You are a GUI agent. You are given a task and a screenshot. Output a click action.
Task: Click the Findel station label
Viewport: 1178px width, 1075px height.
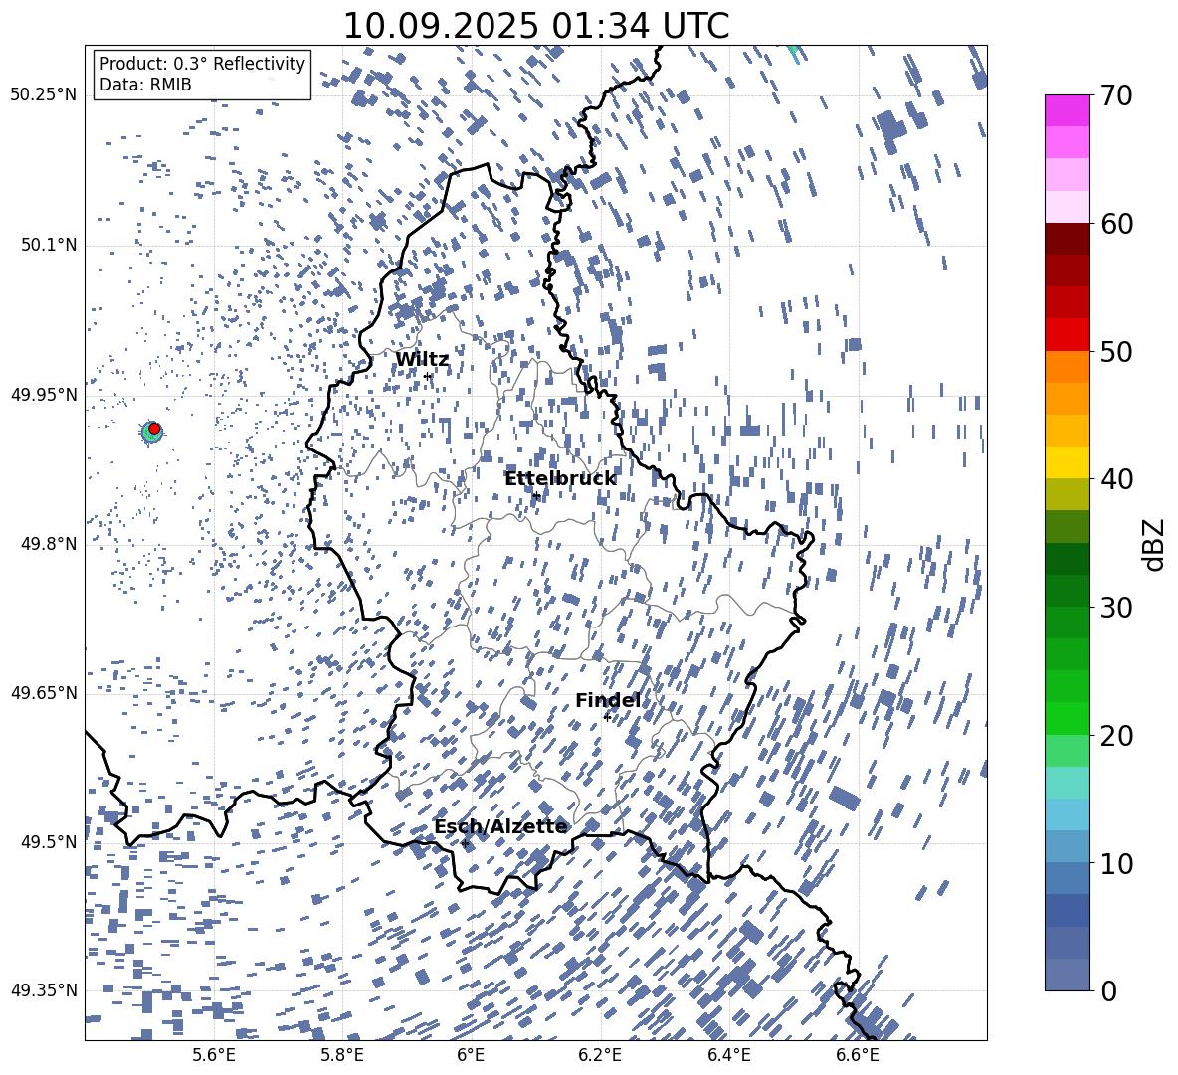coord(608,700)
